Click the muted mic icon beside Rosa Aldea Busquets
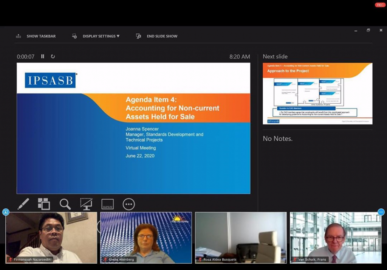Screen dimensions: 387x270 [200, 259]
